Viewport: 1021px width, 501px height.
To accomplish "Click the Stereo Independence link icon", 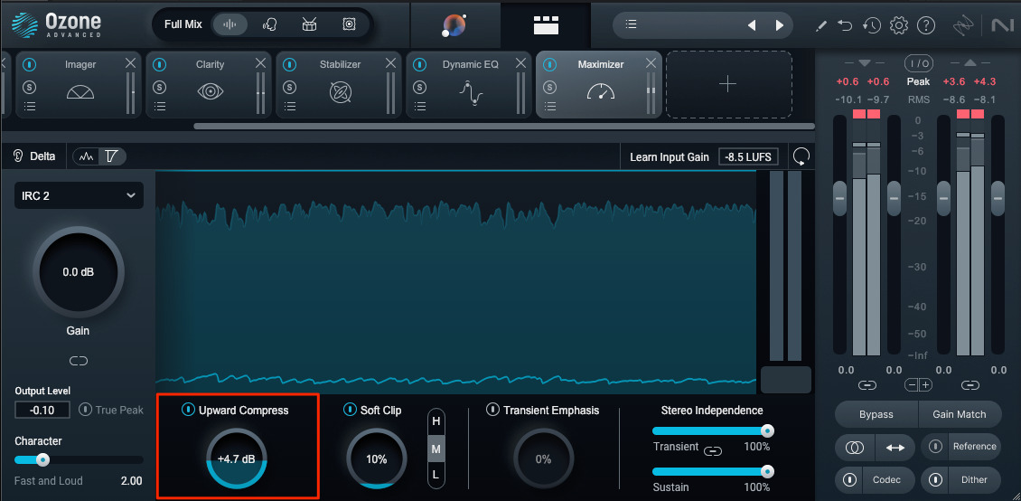I will pos(713,451).
